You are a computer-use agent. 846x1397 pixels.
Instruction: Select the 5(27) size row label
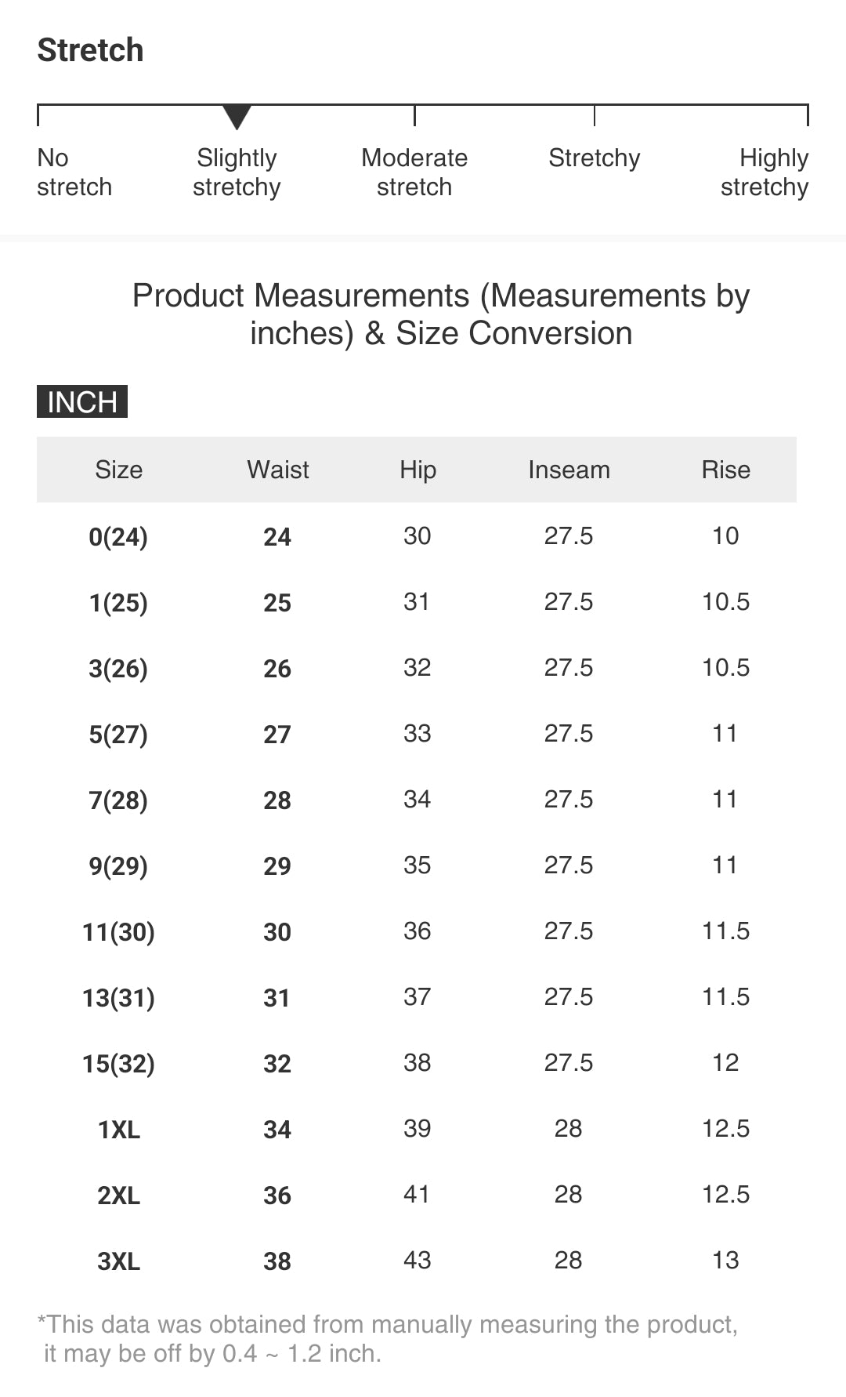coord(118,735)
